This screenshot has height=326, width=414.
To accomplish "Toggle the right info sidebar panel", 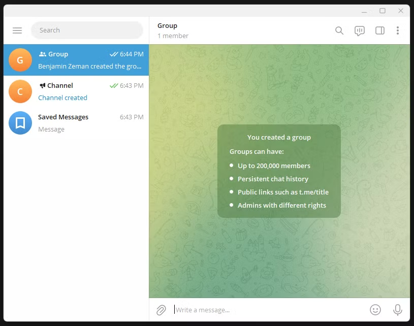I will point(379,30).
